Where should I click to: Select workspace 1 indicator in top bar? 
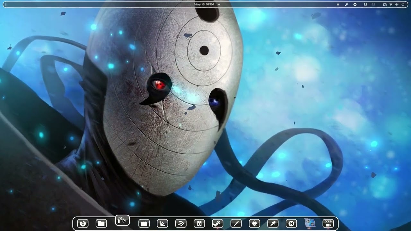pos(365,4)
